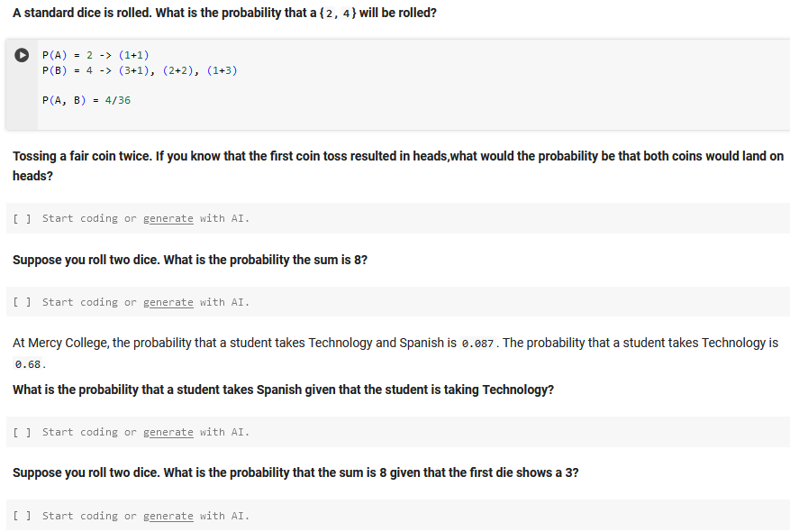Select the 'probability the sum is 8?' text cell

(x=190, y=260)
